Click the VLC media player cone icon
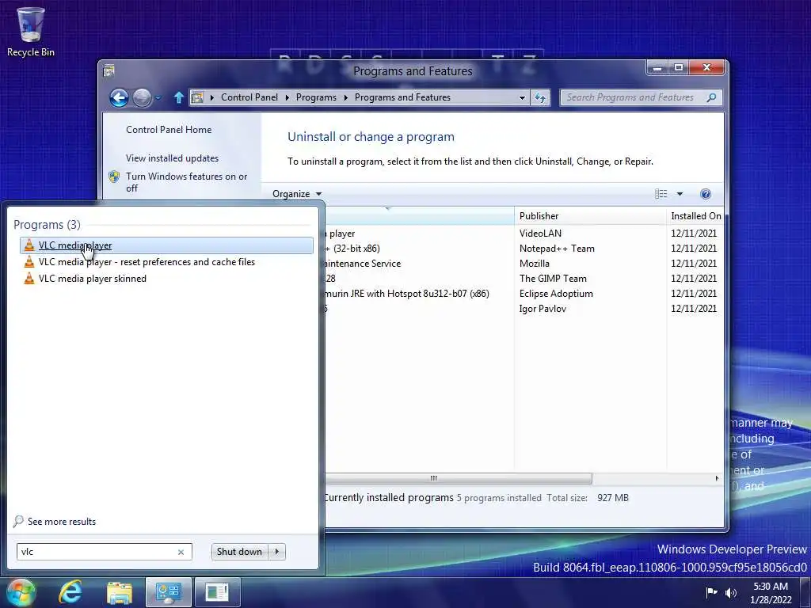The height and width of the screenshot is (608, 811). [x=29, y=245]
